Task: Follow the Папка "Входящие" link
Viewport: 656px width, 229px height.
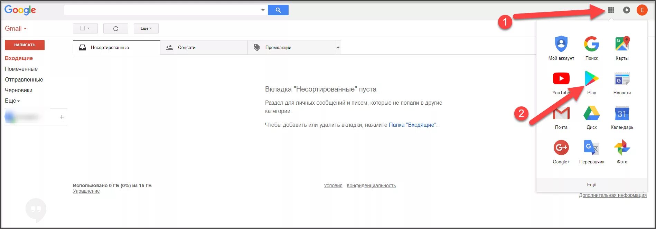Action: 412,125
